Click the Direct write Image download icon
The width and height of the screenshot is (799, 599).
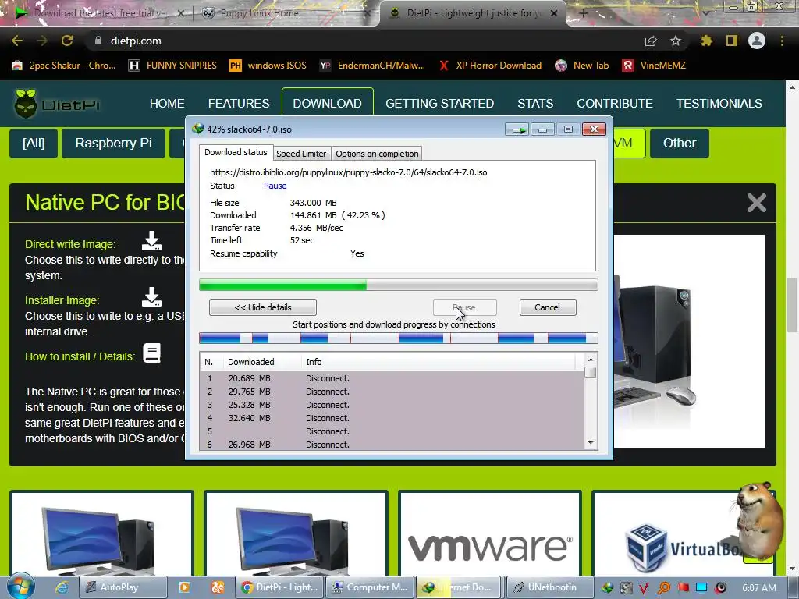pyautogui.click(x=151, y=241)
